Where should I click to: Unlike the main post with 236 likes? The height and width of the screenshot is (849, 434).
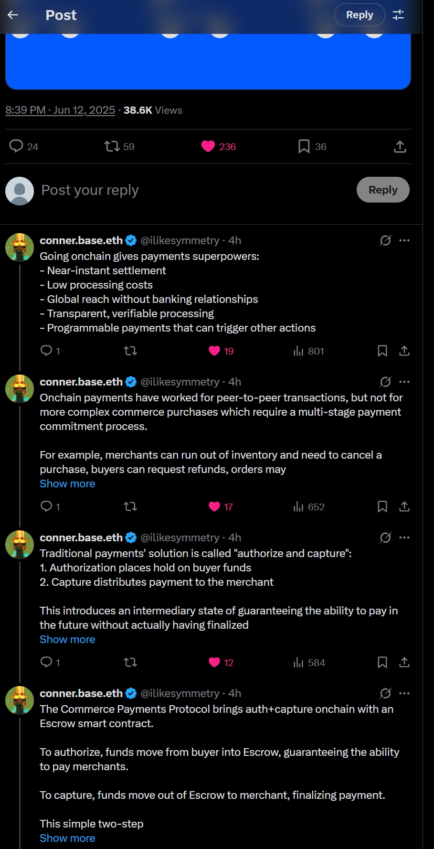pos(208,146)
